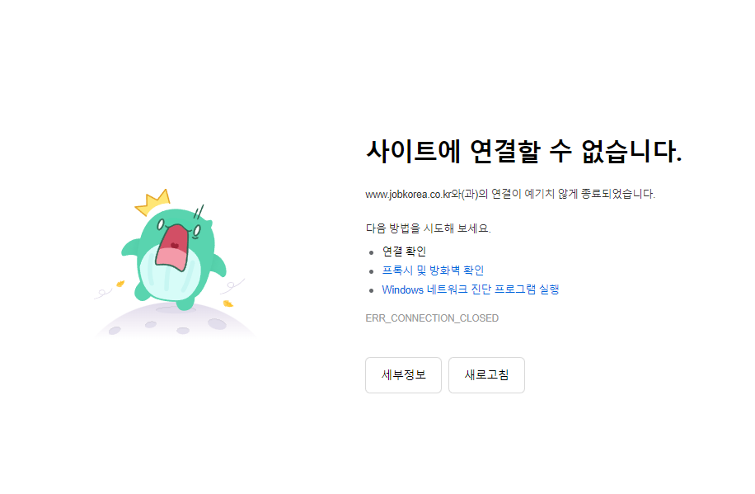Click the yellow crown above the mascot
Image resolution: width=755 pixels, height=494 pixels.
click(x=153, y=202)
